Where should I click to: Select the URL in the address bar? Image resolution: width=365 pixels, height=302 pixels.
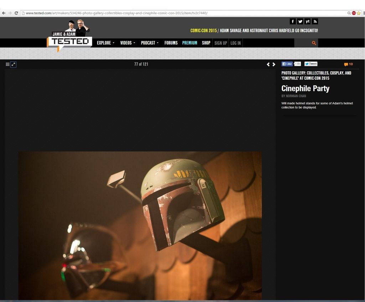point(117,13)
